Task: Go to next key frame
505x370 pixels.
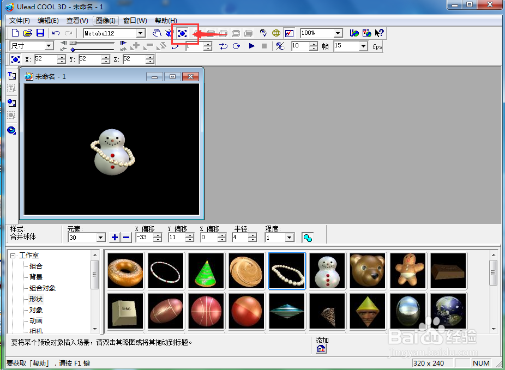Action: point(123,49)
